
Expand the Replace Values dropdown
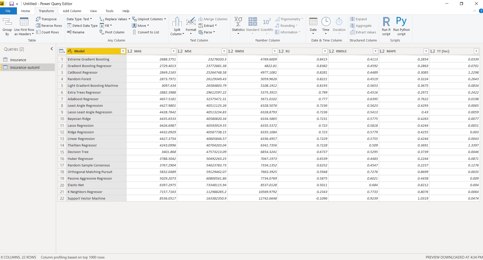pyautogui.click(x=129, y=19)
